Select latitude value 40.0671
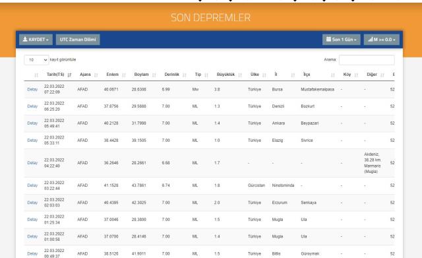Image resolution: width=422 pixels, height=258 pixels. point(111,90)
